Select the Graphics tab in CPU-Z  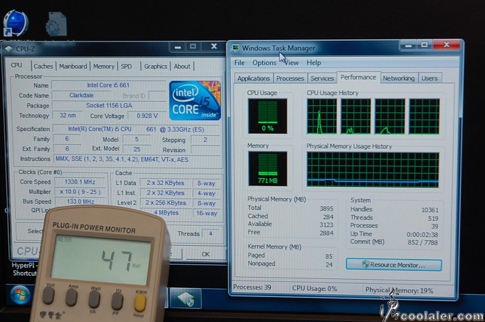coord(156,66)
